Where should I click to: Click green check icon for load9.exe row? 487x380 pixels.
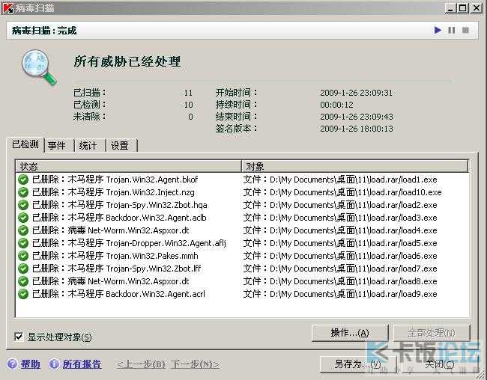click(x=23, y=294)
